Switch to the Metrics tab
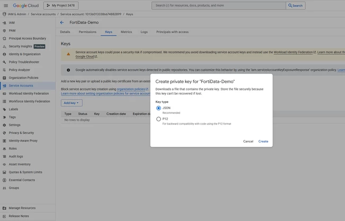Screen dimensions: 345x221 point(126,32)
